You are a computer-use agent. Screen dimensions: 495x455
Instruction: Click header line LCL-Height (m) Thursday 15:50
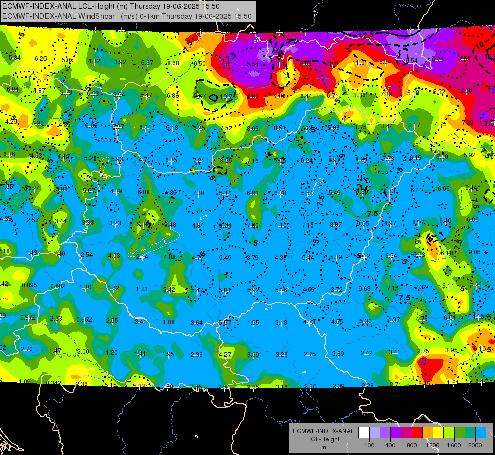(111, 6)
